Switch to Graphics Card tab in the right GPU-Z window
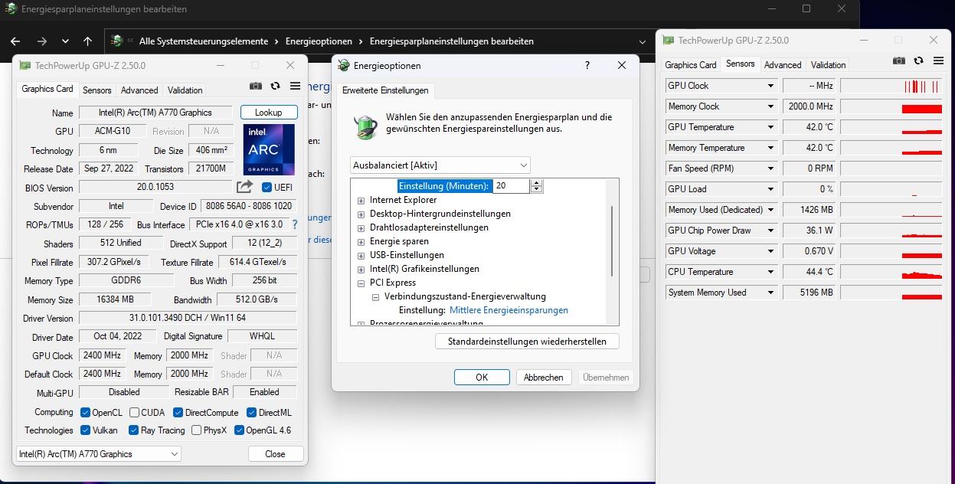This screenshot has height=484, width=955. pos(691,65)
